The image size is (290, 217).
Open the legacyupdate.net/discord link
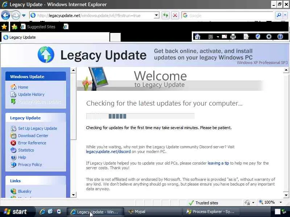[x=108, y=152]
